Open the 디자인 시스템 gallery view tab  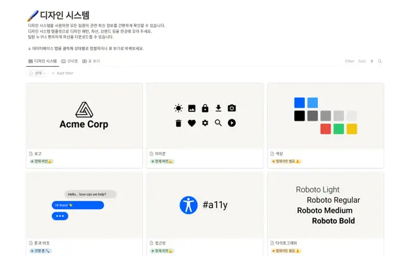[x=42, y=61]
